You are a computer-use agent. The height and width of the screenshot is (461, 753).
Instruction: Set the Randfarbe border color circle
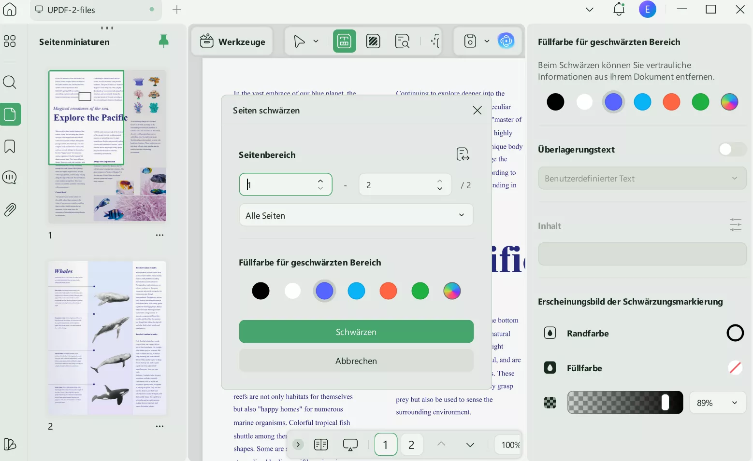tap(735, 333)
